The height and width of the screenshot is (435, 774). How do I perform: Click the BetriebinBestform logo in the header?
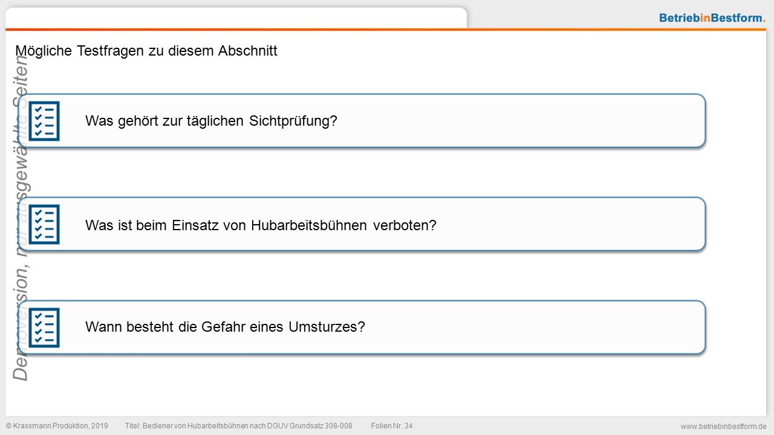(712, 18)
